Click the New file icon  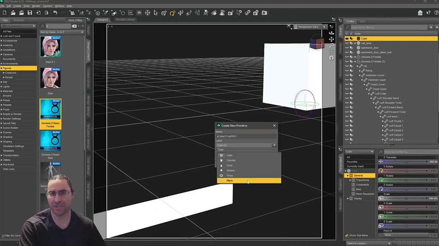(x=5, y=13)
